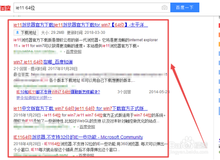Open 百度快照 of ie11中文版 result
Screen dimensions: 220x160
click(x=87, y=127)
